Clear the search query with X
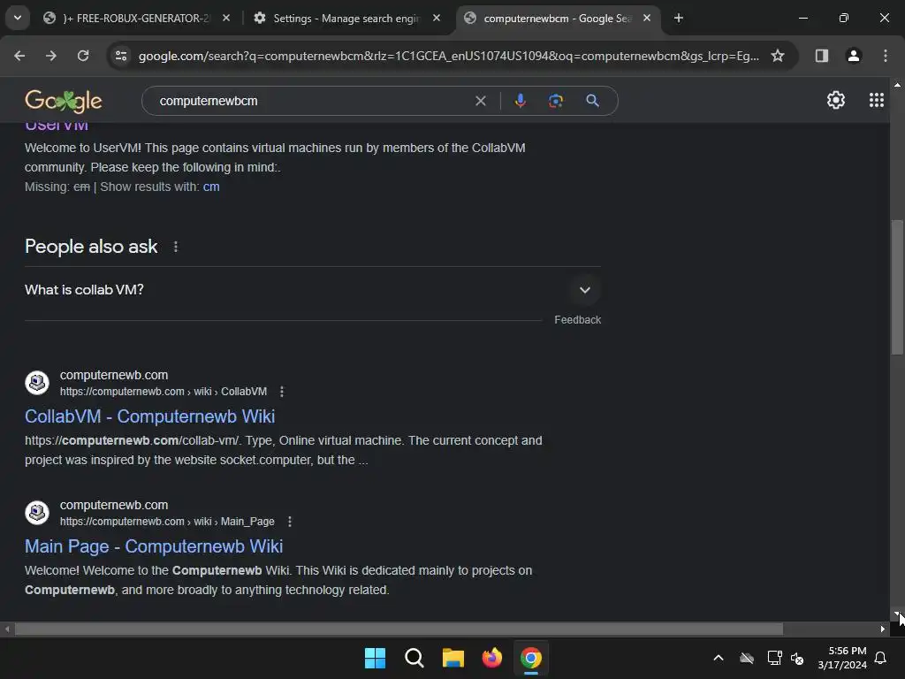Viewport: 905px width, 679px height. [x=480, y=101]
